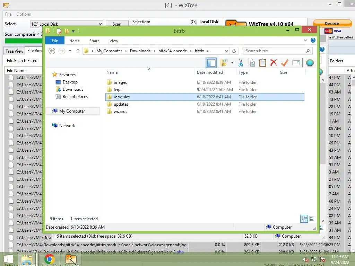Toggle the preview pane layout button
Image resolution: width=355 pixels, height=266 pixels.
[211, 63]
